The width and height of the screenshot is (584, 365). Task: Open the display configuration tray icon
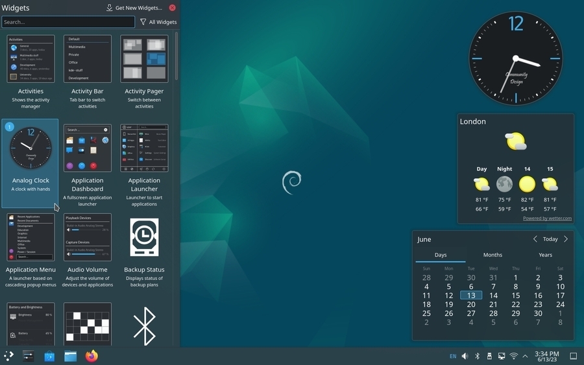point(502,356)
